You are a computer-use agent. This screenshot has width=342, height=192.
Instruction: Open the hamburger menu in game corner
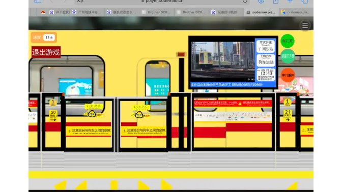[305, 25]
